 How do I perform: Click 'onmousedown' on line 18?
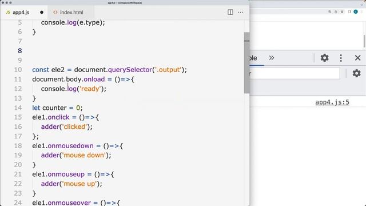[70, 146]
